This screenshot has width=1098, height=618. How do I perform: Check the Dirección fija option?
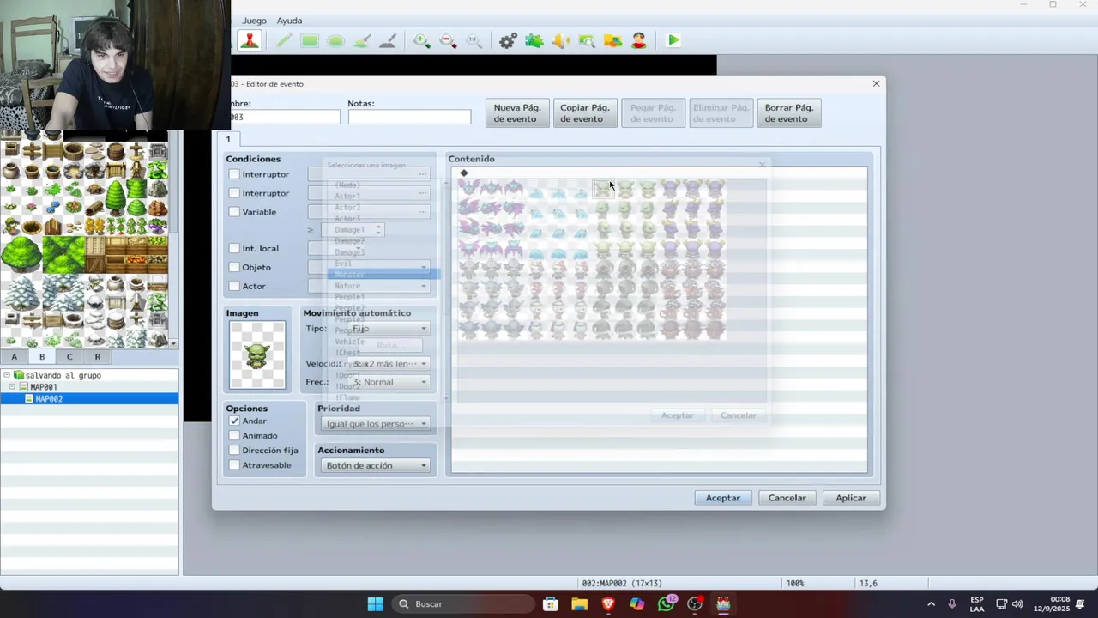tap(234, 450)
